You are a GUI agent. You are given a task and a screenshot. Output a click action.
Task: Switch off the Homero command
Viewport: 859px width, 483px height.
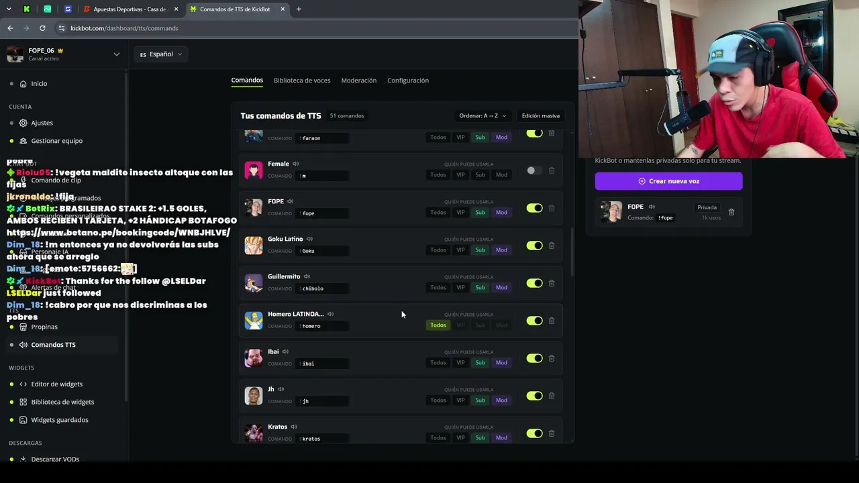[x=534, y=321]
